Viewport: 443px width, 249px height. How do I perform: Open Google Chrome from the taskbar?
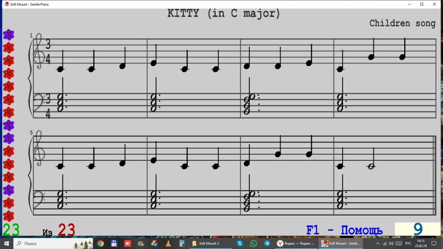pos(100,243)
